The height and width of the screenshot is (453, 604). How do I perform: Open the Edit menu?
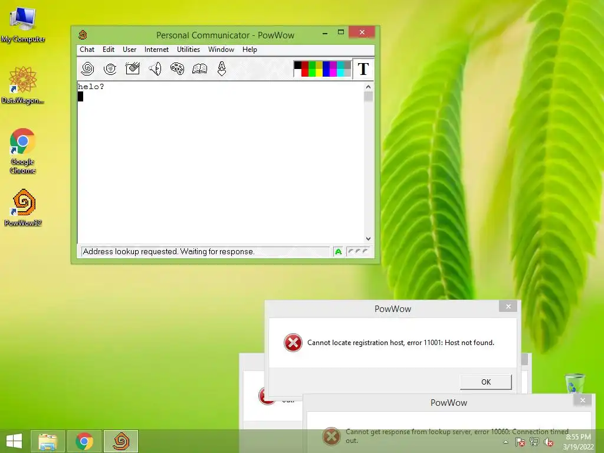[109, 50]
